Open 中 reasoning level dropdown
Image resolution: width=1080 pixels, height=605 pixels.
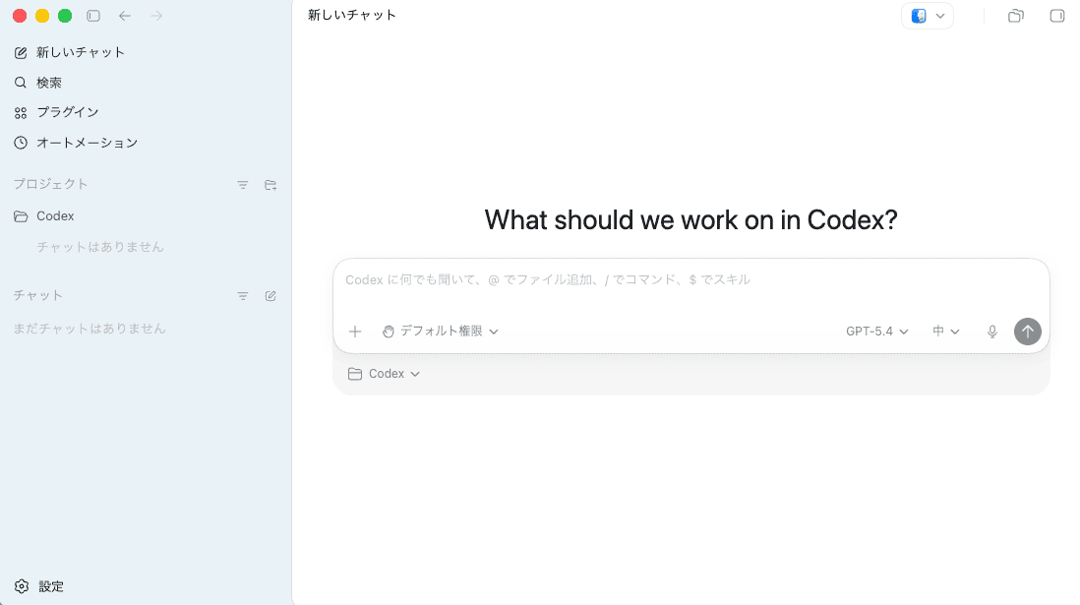coord(945,332)
